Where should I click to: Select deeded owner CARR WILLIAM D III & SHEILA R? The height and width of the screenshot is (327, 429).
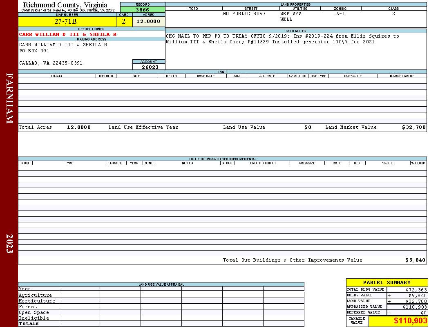tap(67, 34)
